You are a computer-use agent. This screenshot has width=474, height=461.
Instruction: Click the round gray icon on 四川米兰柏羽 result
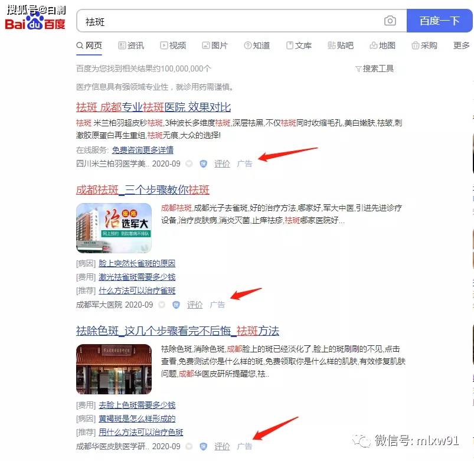189,164
